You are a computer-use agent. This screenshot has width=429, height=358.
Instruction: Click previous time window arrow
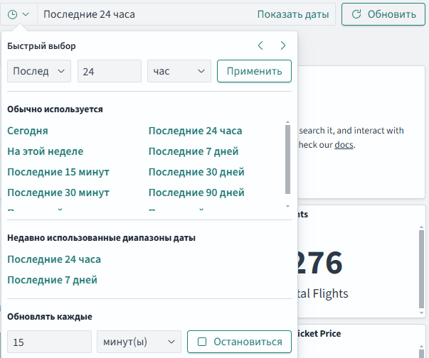(260, 45)
